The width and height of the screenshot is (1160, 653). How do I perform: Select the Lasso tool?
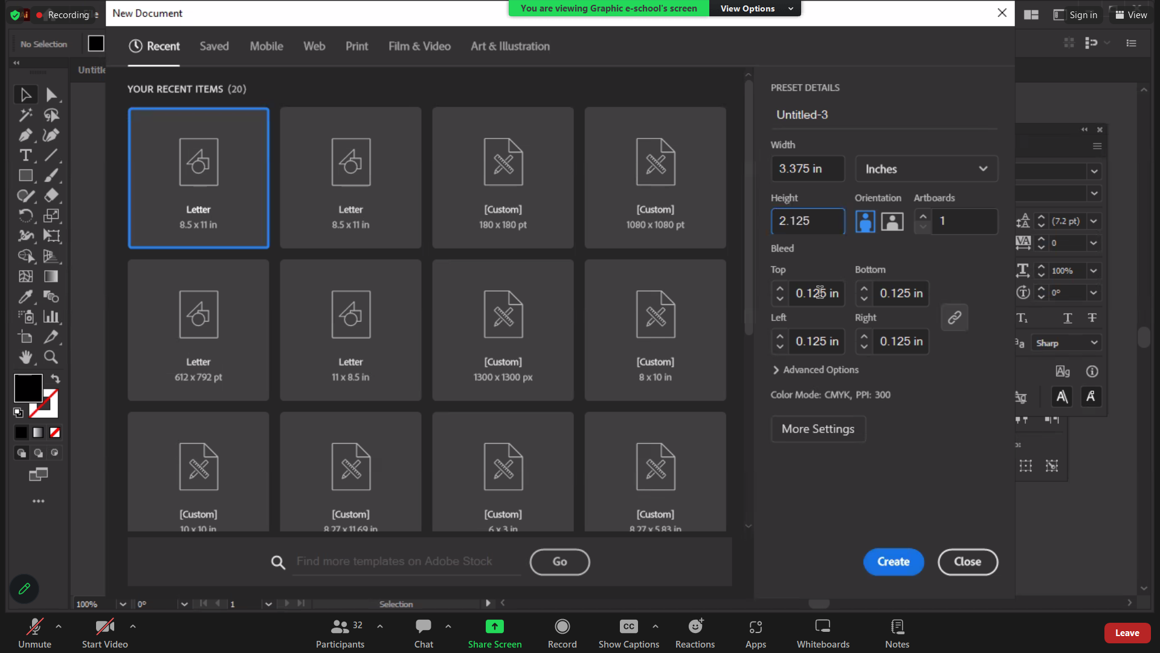pos(51,115)
